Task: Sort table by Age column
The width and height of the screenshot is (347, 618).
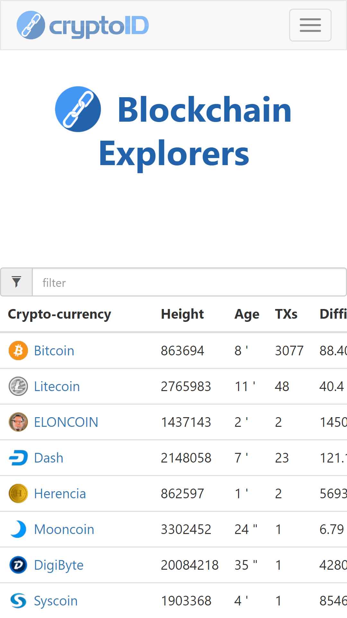Action: pos(247,314)
